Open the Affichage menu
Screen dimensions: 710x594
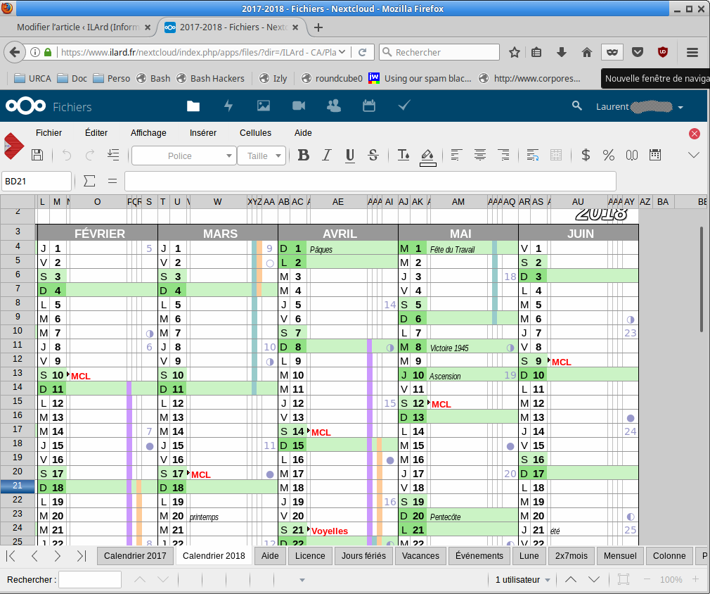coord(148,133)
